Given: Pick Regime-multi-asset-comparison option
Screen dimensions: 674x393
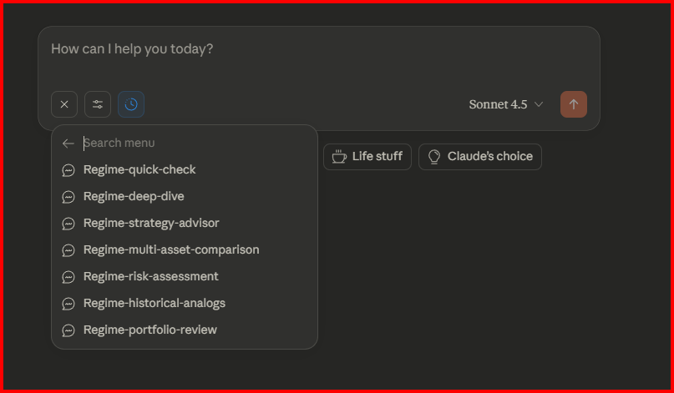Looking at the screenshot, I should pos(171,249).
